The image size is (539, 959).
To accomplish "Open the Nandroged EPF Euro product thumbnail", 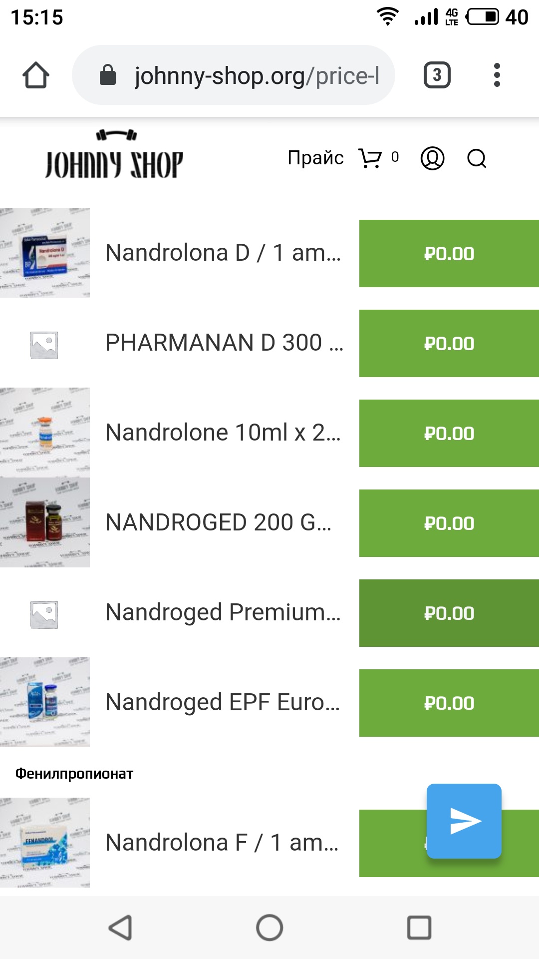I will click(45, 702).
